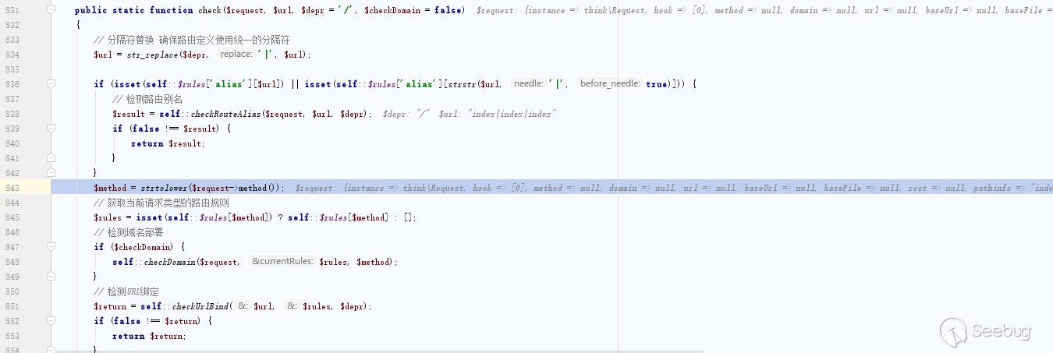Click the str_replace function call
This screenshot has width=1053, height=353.
point(151,55)
